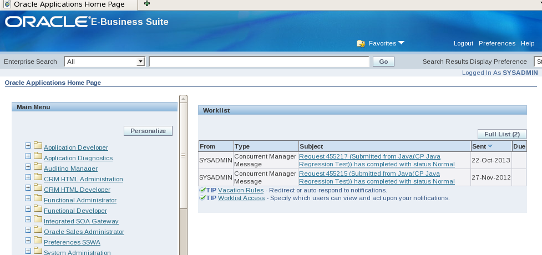The width and height of the screenshot is (542, 255).
Task: Open Worklist Access link
Action: [241, 198]
